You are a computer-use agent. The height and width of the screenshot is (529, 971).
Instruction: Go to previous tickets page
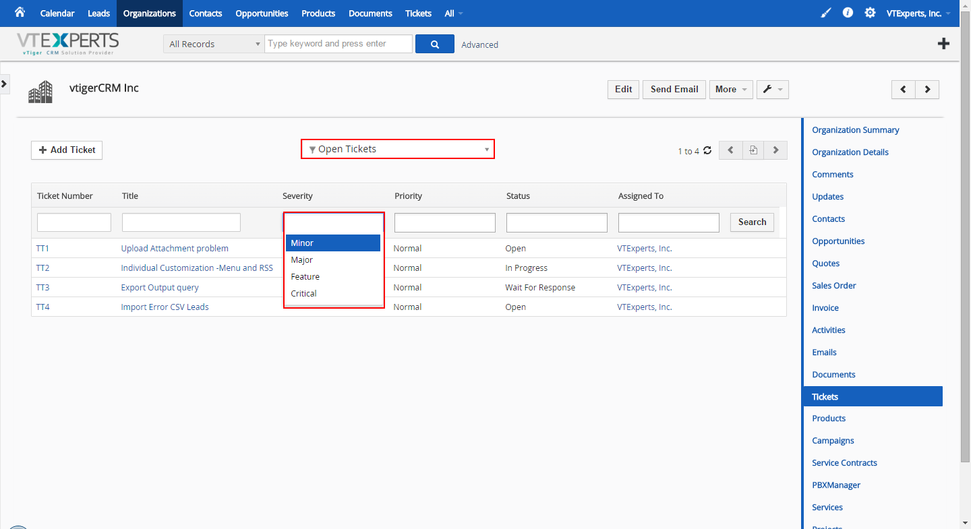[x=731, y=150]
